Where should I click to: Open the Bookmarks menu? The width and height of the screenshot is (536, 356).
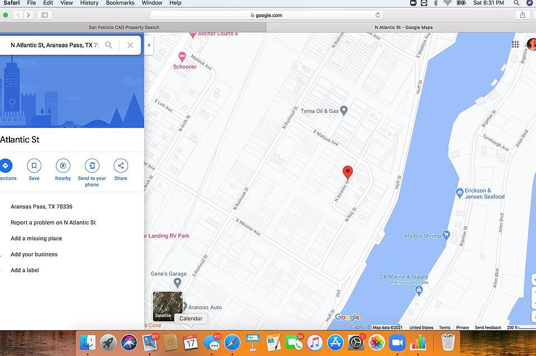[x=120, y=3]
